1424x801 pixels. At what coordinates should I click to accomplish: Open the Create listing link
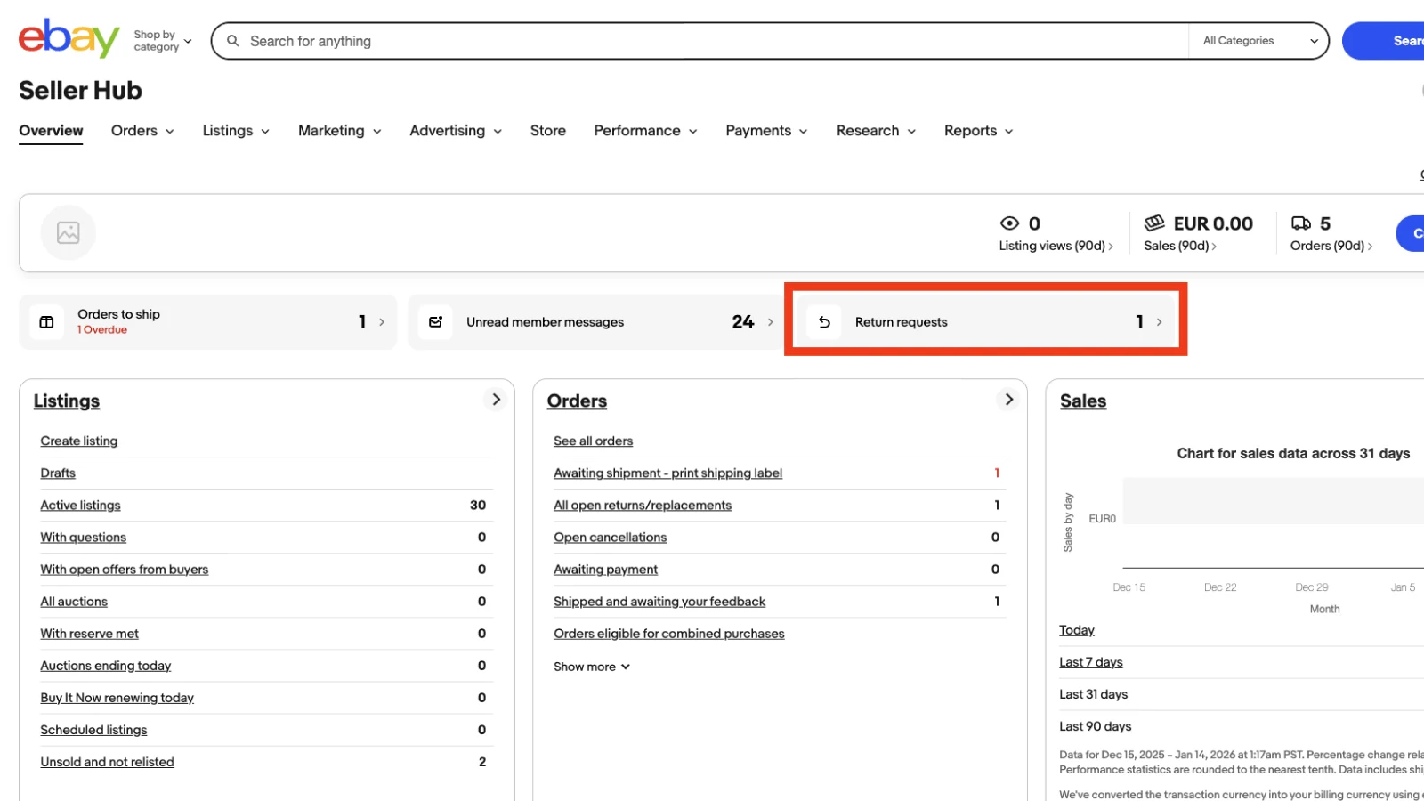[x=79, y=441]
